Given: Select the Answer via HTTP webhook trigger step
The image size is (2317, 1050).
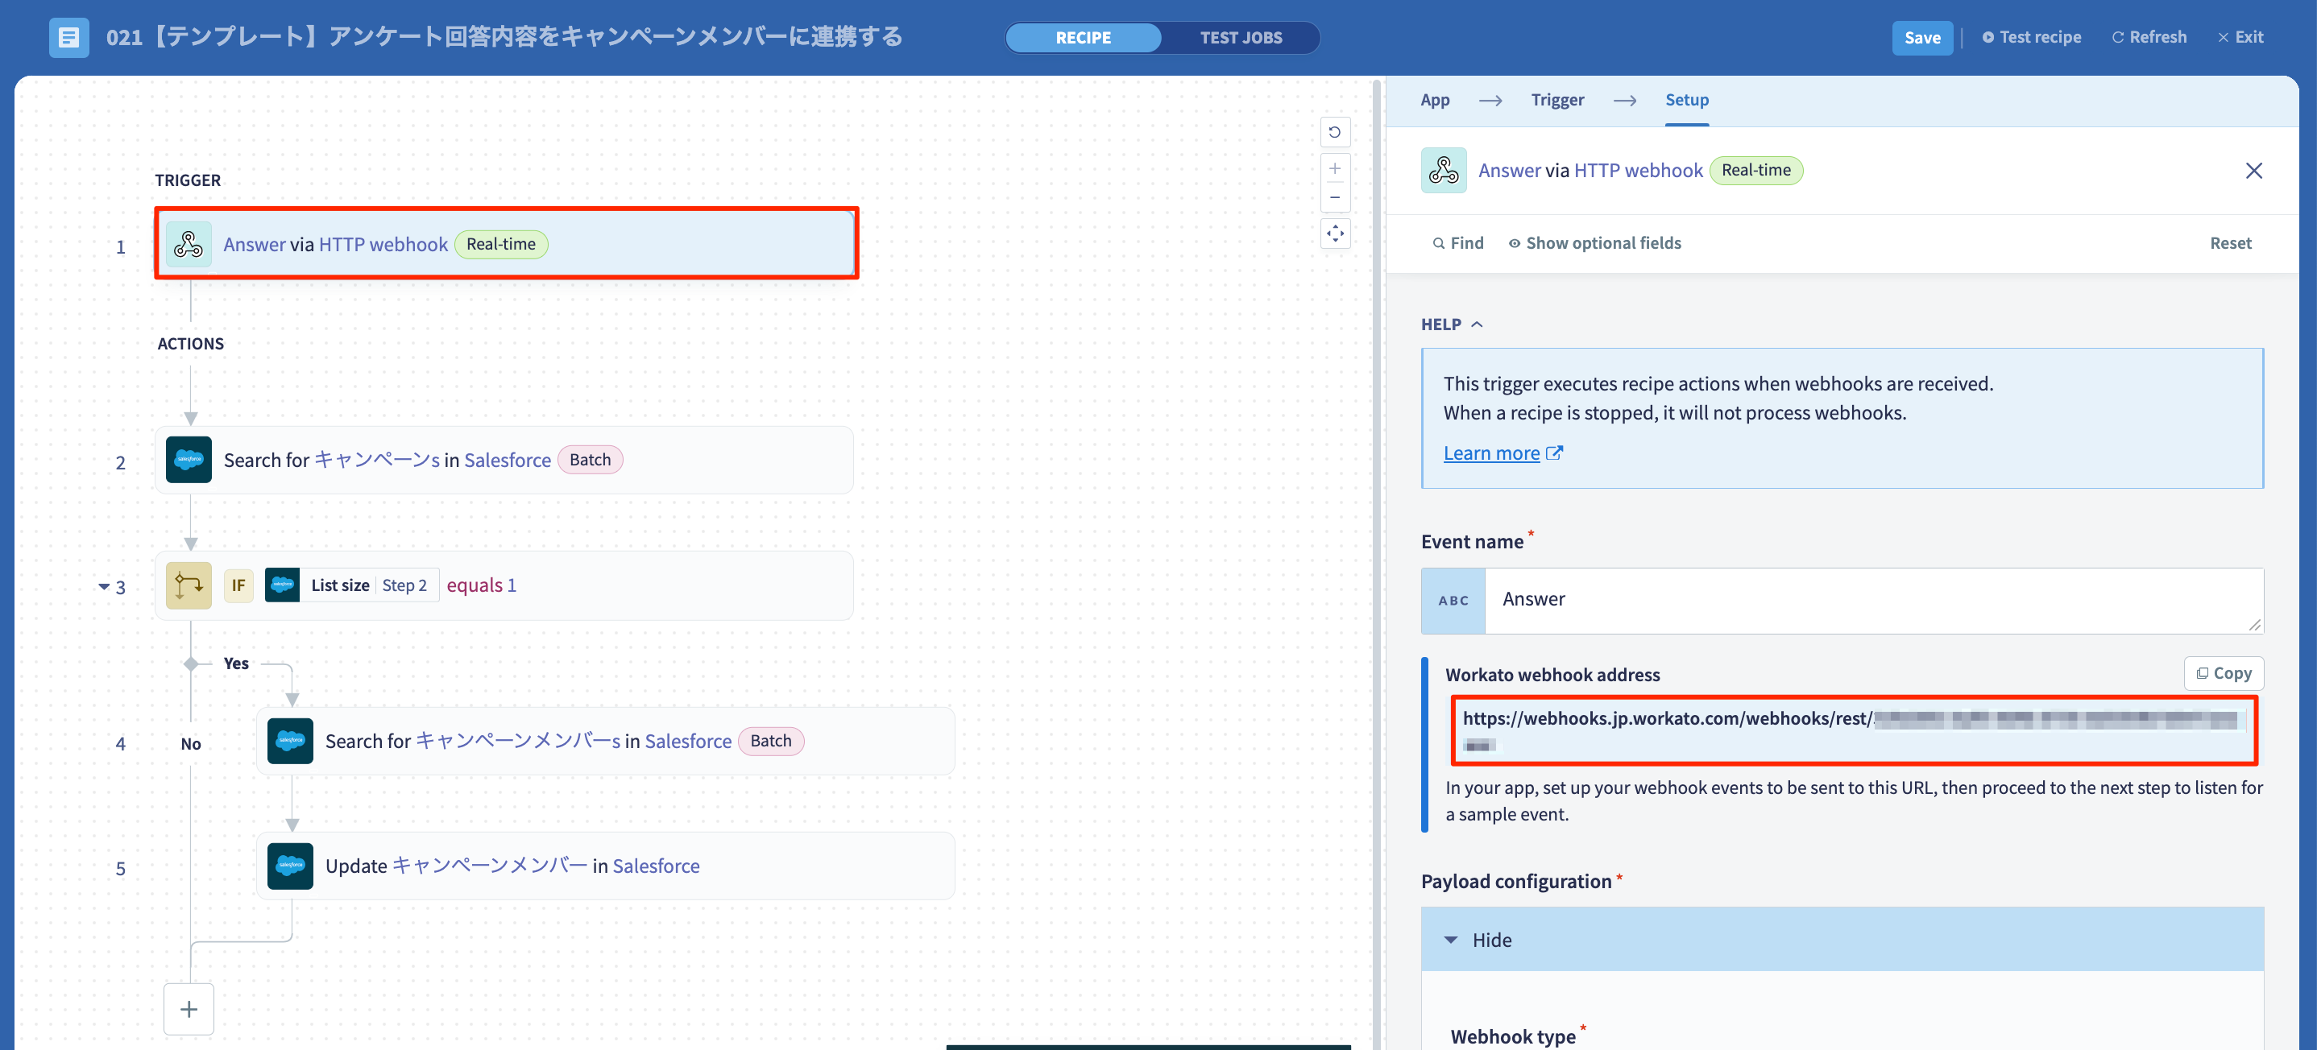Looking at the screenshot, I should 505,244.
